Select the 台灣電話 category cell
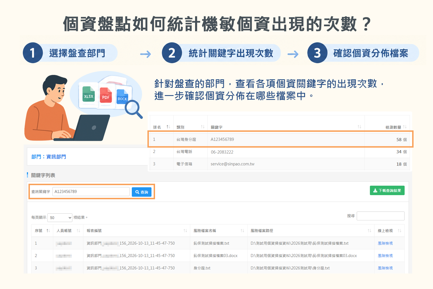This screenshot has height=289, width=433. (x=184, y=152)
